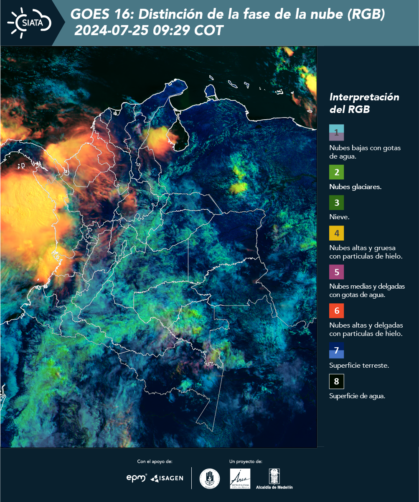The height and width of the screenshot is (502, 419).
Task: Click the SIATA sun-cloud logo
Action: click(29, 22)
